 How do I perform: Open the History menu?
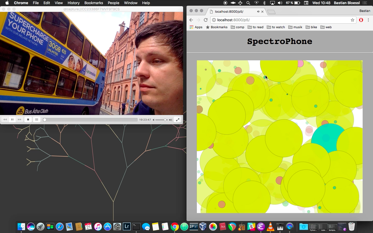click(x=74, y=3)
